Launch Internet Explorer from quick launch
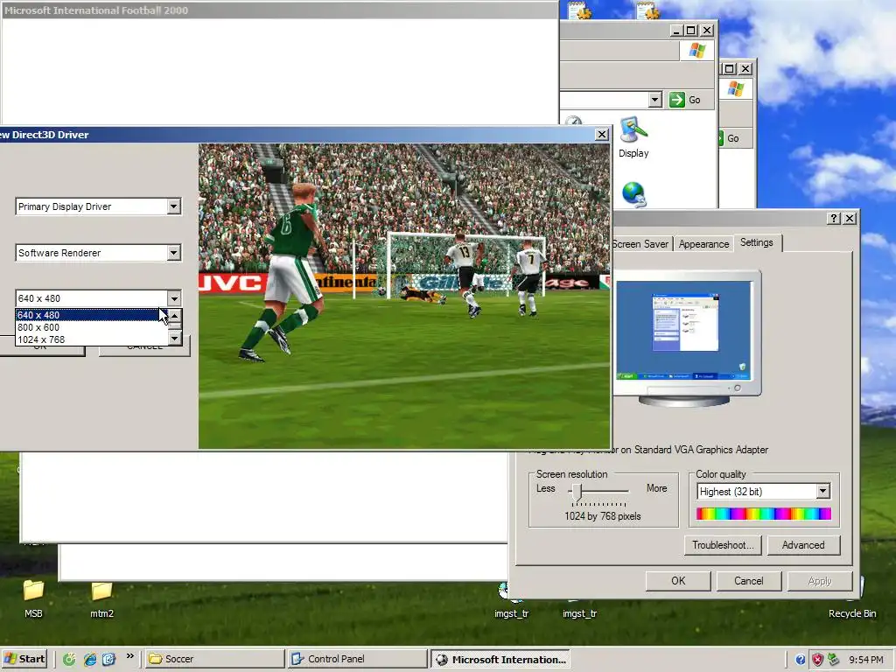 coord(90,659)
